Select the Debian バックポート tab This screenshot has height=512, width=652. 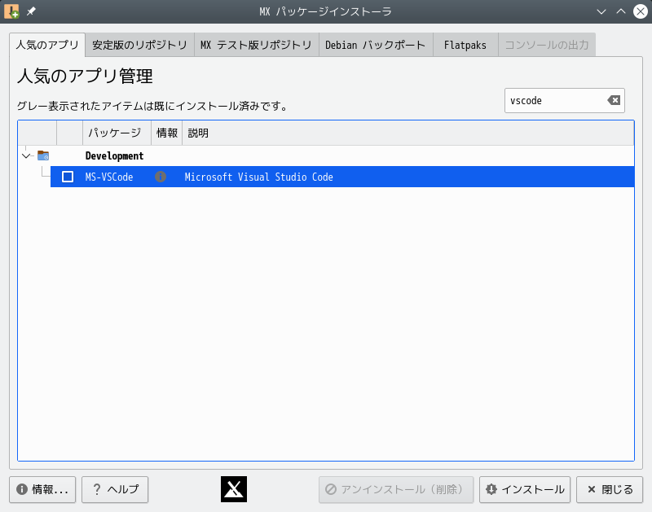[376, 45]
